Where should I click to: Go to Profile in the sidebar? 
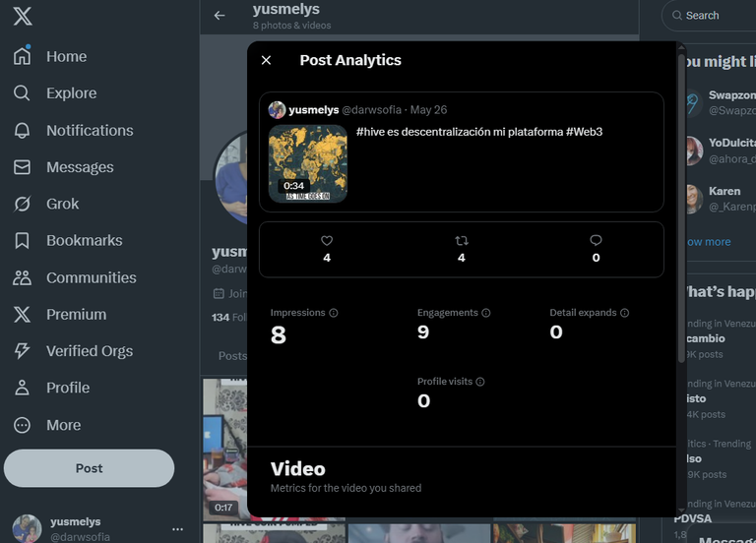pos(51,388)
